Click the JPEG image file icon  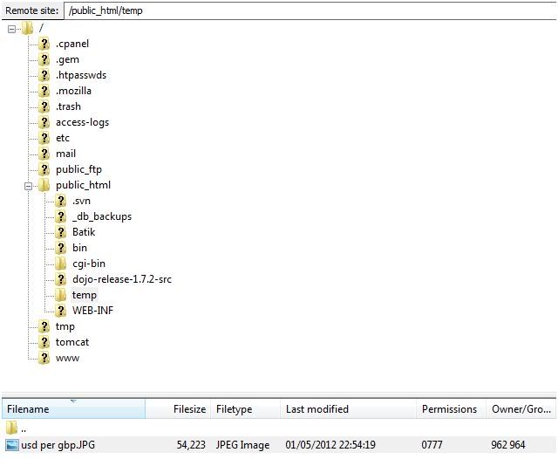pyautogui.click(x=11, y=445)
